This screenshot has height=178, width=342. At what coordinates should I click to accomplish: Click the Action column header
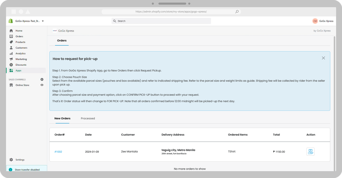[311, 135]
